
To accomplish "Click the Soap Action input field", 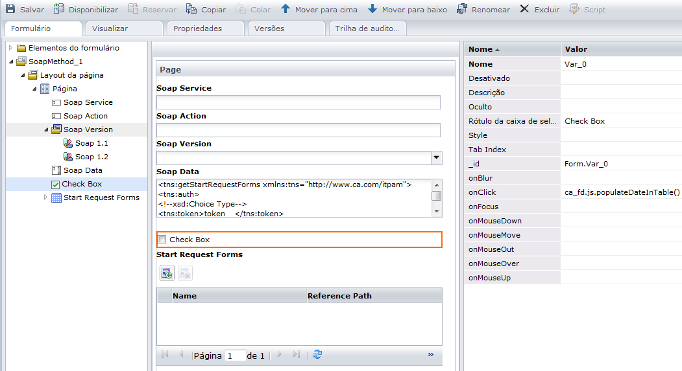I will [x=298, y=130].
